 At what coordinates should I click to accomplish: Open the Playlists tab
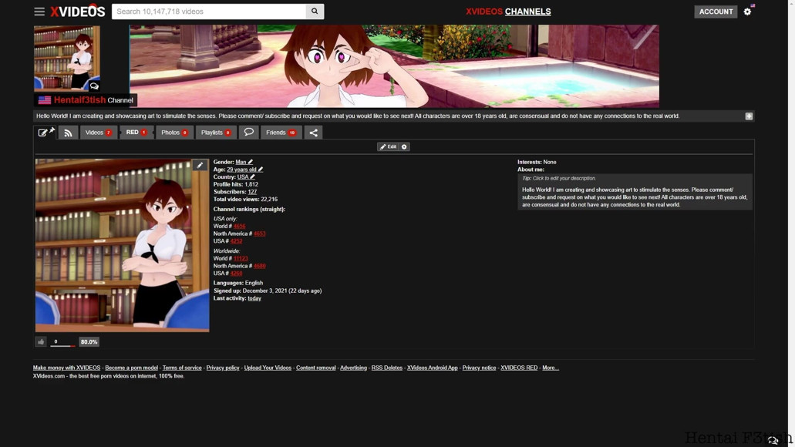click(216, 133)
